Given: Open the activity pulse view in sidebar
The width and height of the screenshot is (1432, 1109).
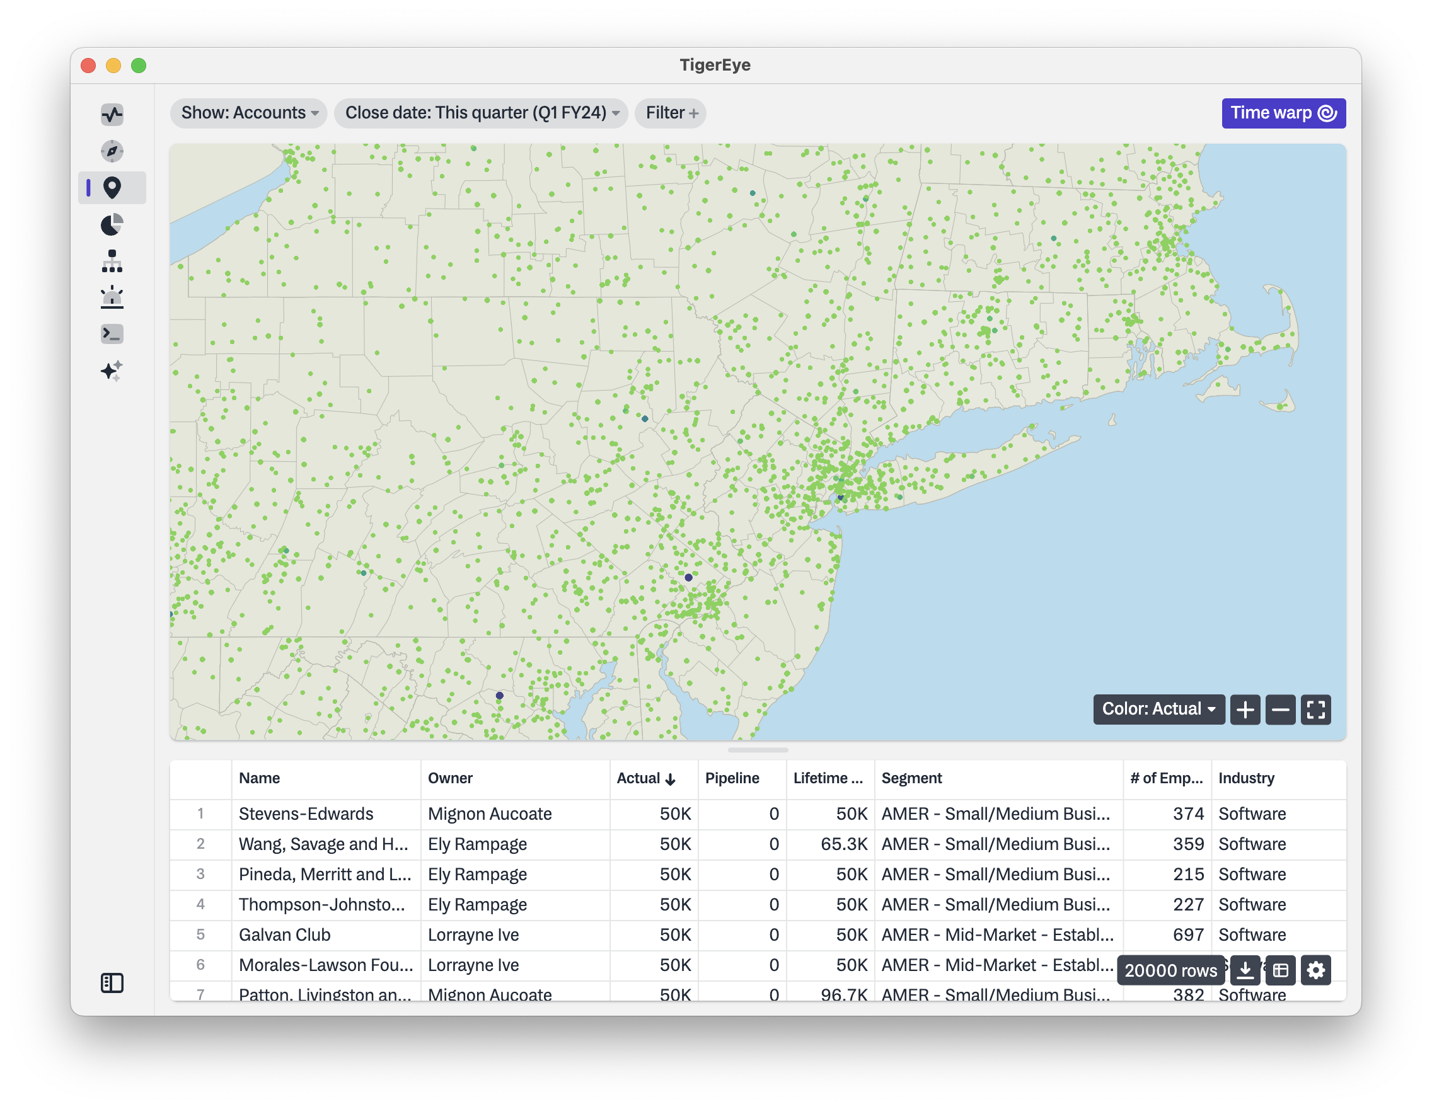Looking at the screenshot, I should pos(112,115).
